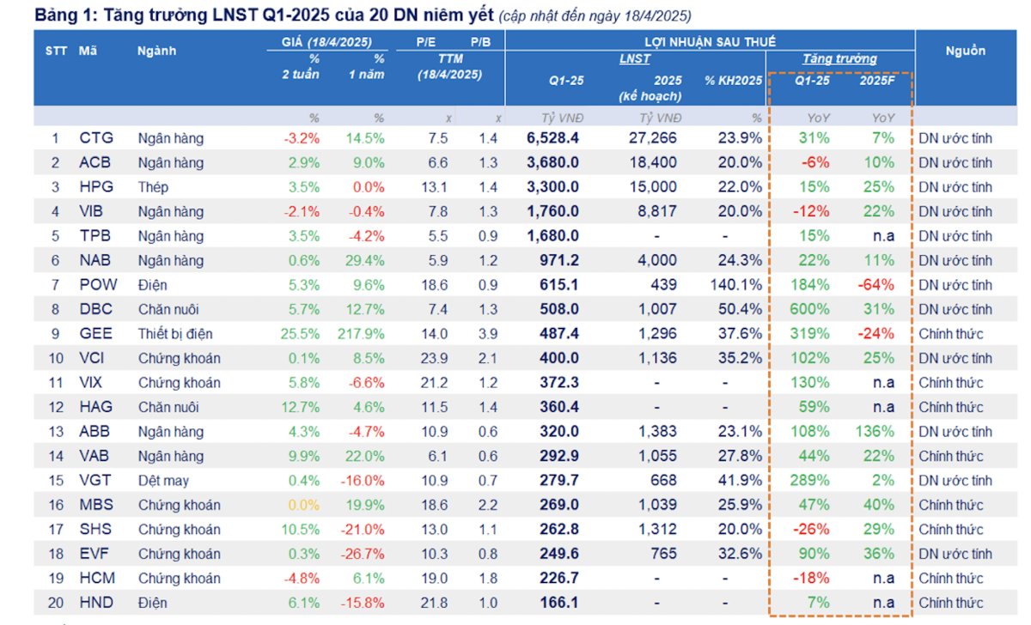Select the HND ticker in row 20
The height and width of the screenshot is (625, 1031).
click(95, 604)
